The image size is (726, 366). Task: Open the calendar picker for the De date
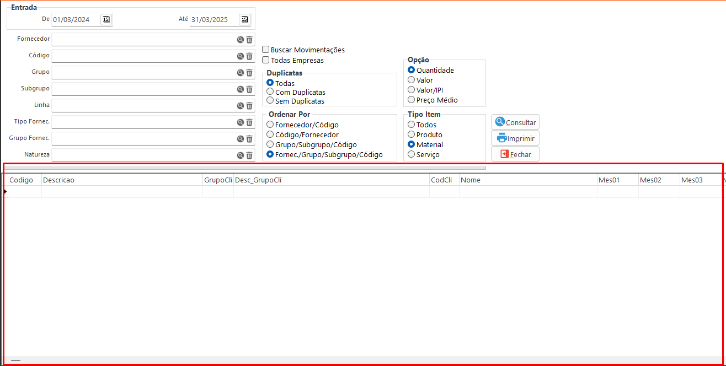(x=106, y=20)
